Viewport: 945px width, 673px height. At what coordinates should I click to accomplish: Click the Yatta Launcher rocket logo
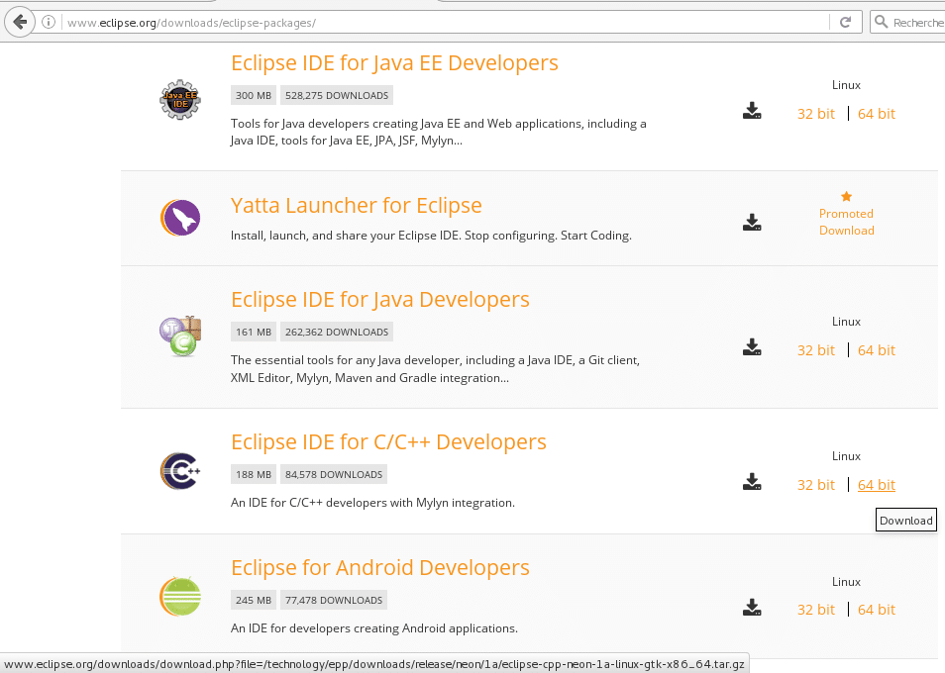pos(180,218)
